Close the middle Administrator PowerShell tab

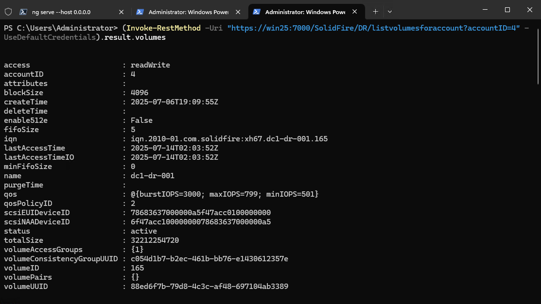pyautogui.click(x=238, y=12)
